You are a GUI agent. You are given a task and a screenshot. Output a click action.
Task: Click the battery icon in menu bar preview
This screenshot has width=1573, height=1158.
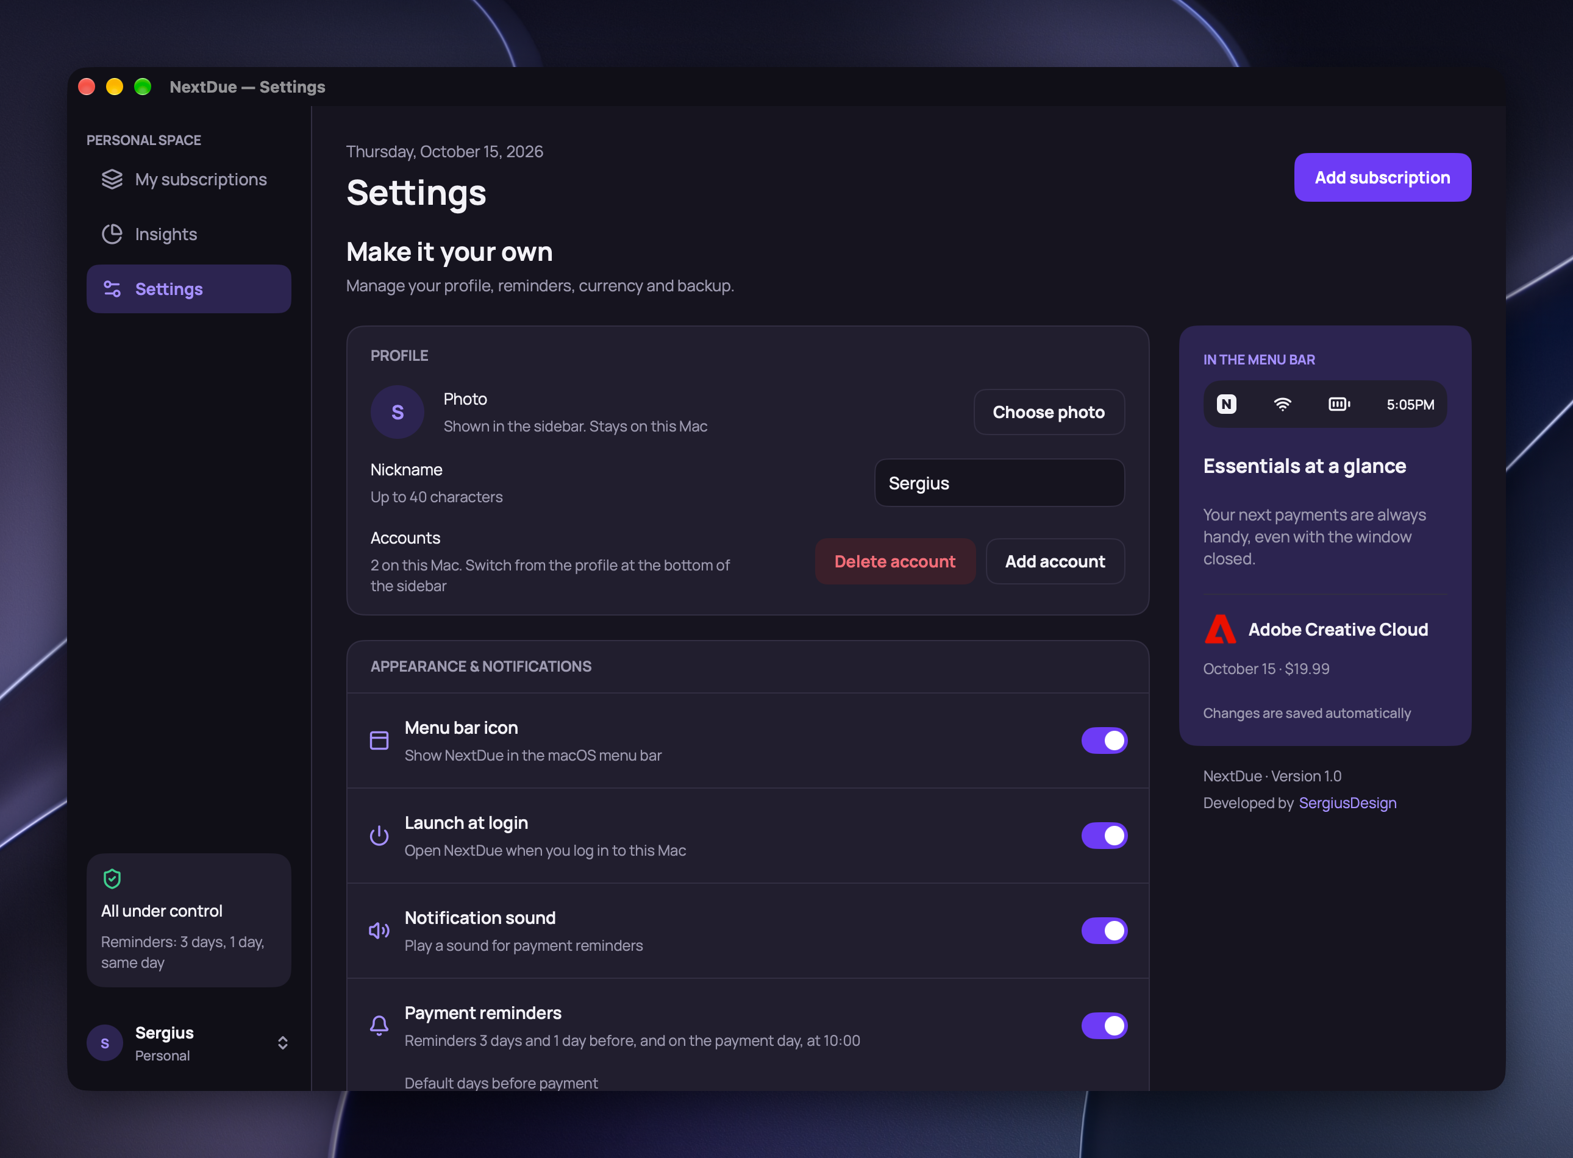coord(1339,403)
